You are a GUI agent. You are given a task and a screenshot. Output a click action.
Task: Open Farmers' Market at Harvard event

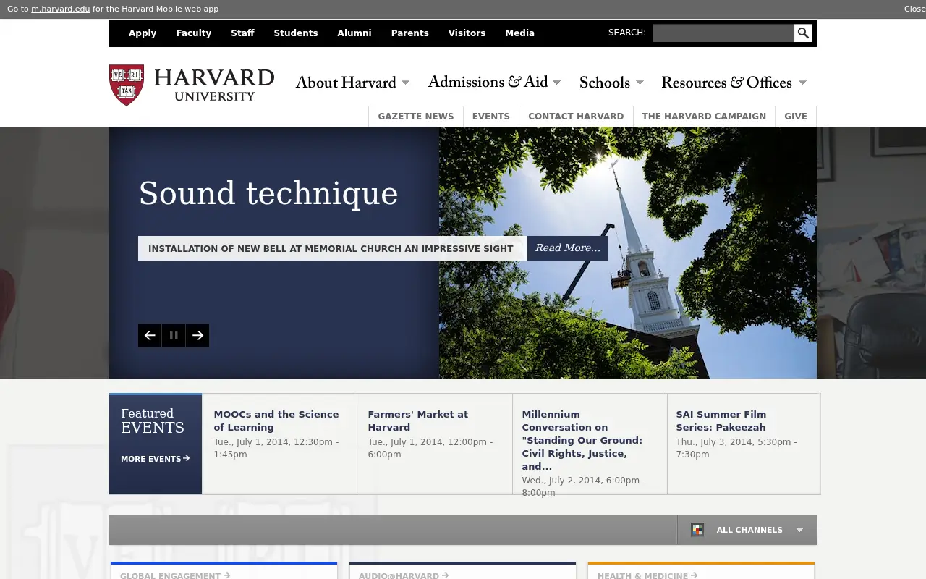coord(417,420)
